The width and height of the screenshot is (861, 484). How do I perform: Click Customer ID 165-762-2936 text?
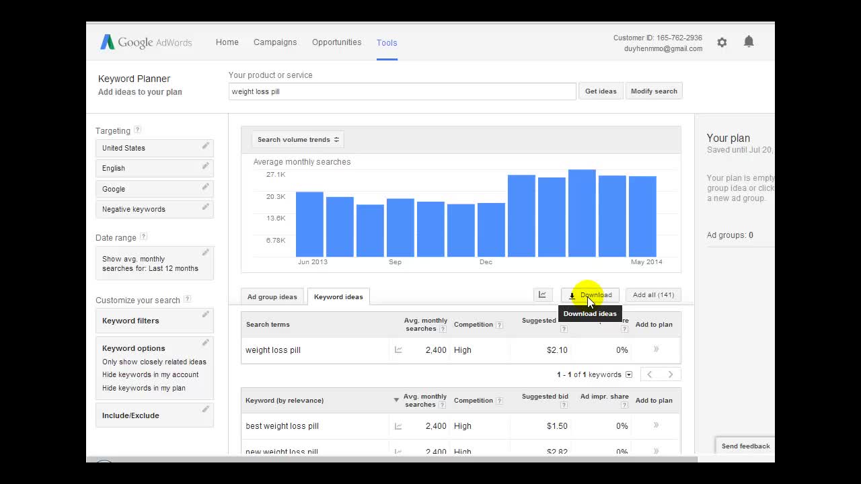(657, 38)
